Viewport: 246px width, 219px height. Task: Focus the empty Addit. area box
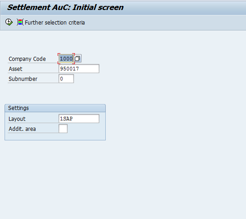click(x=63, y=129)
